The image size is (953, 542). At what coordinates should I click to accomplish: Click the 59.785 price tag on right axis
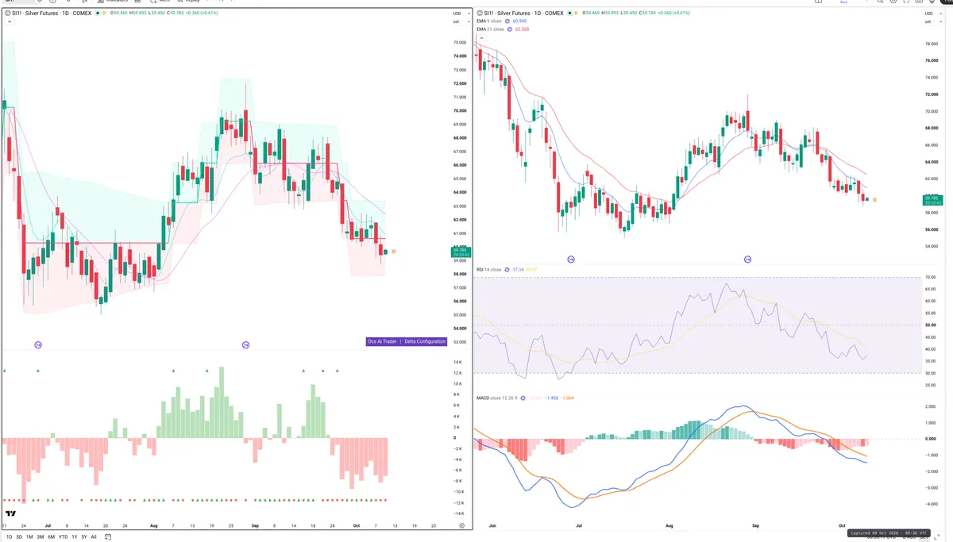coord(932,199)
